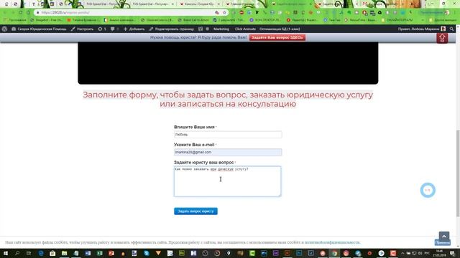Viewport: 460px width, 258px height.
Task: Click the red home icon in notification bar
Action: pyautogui.click(x=442, y=38)
